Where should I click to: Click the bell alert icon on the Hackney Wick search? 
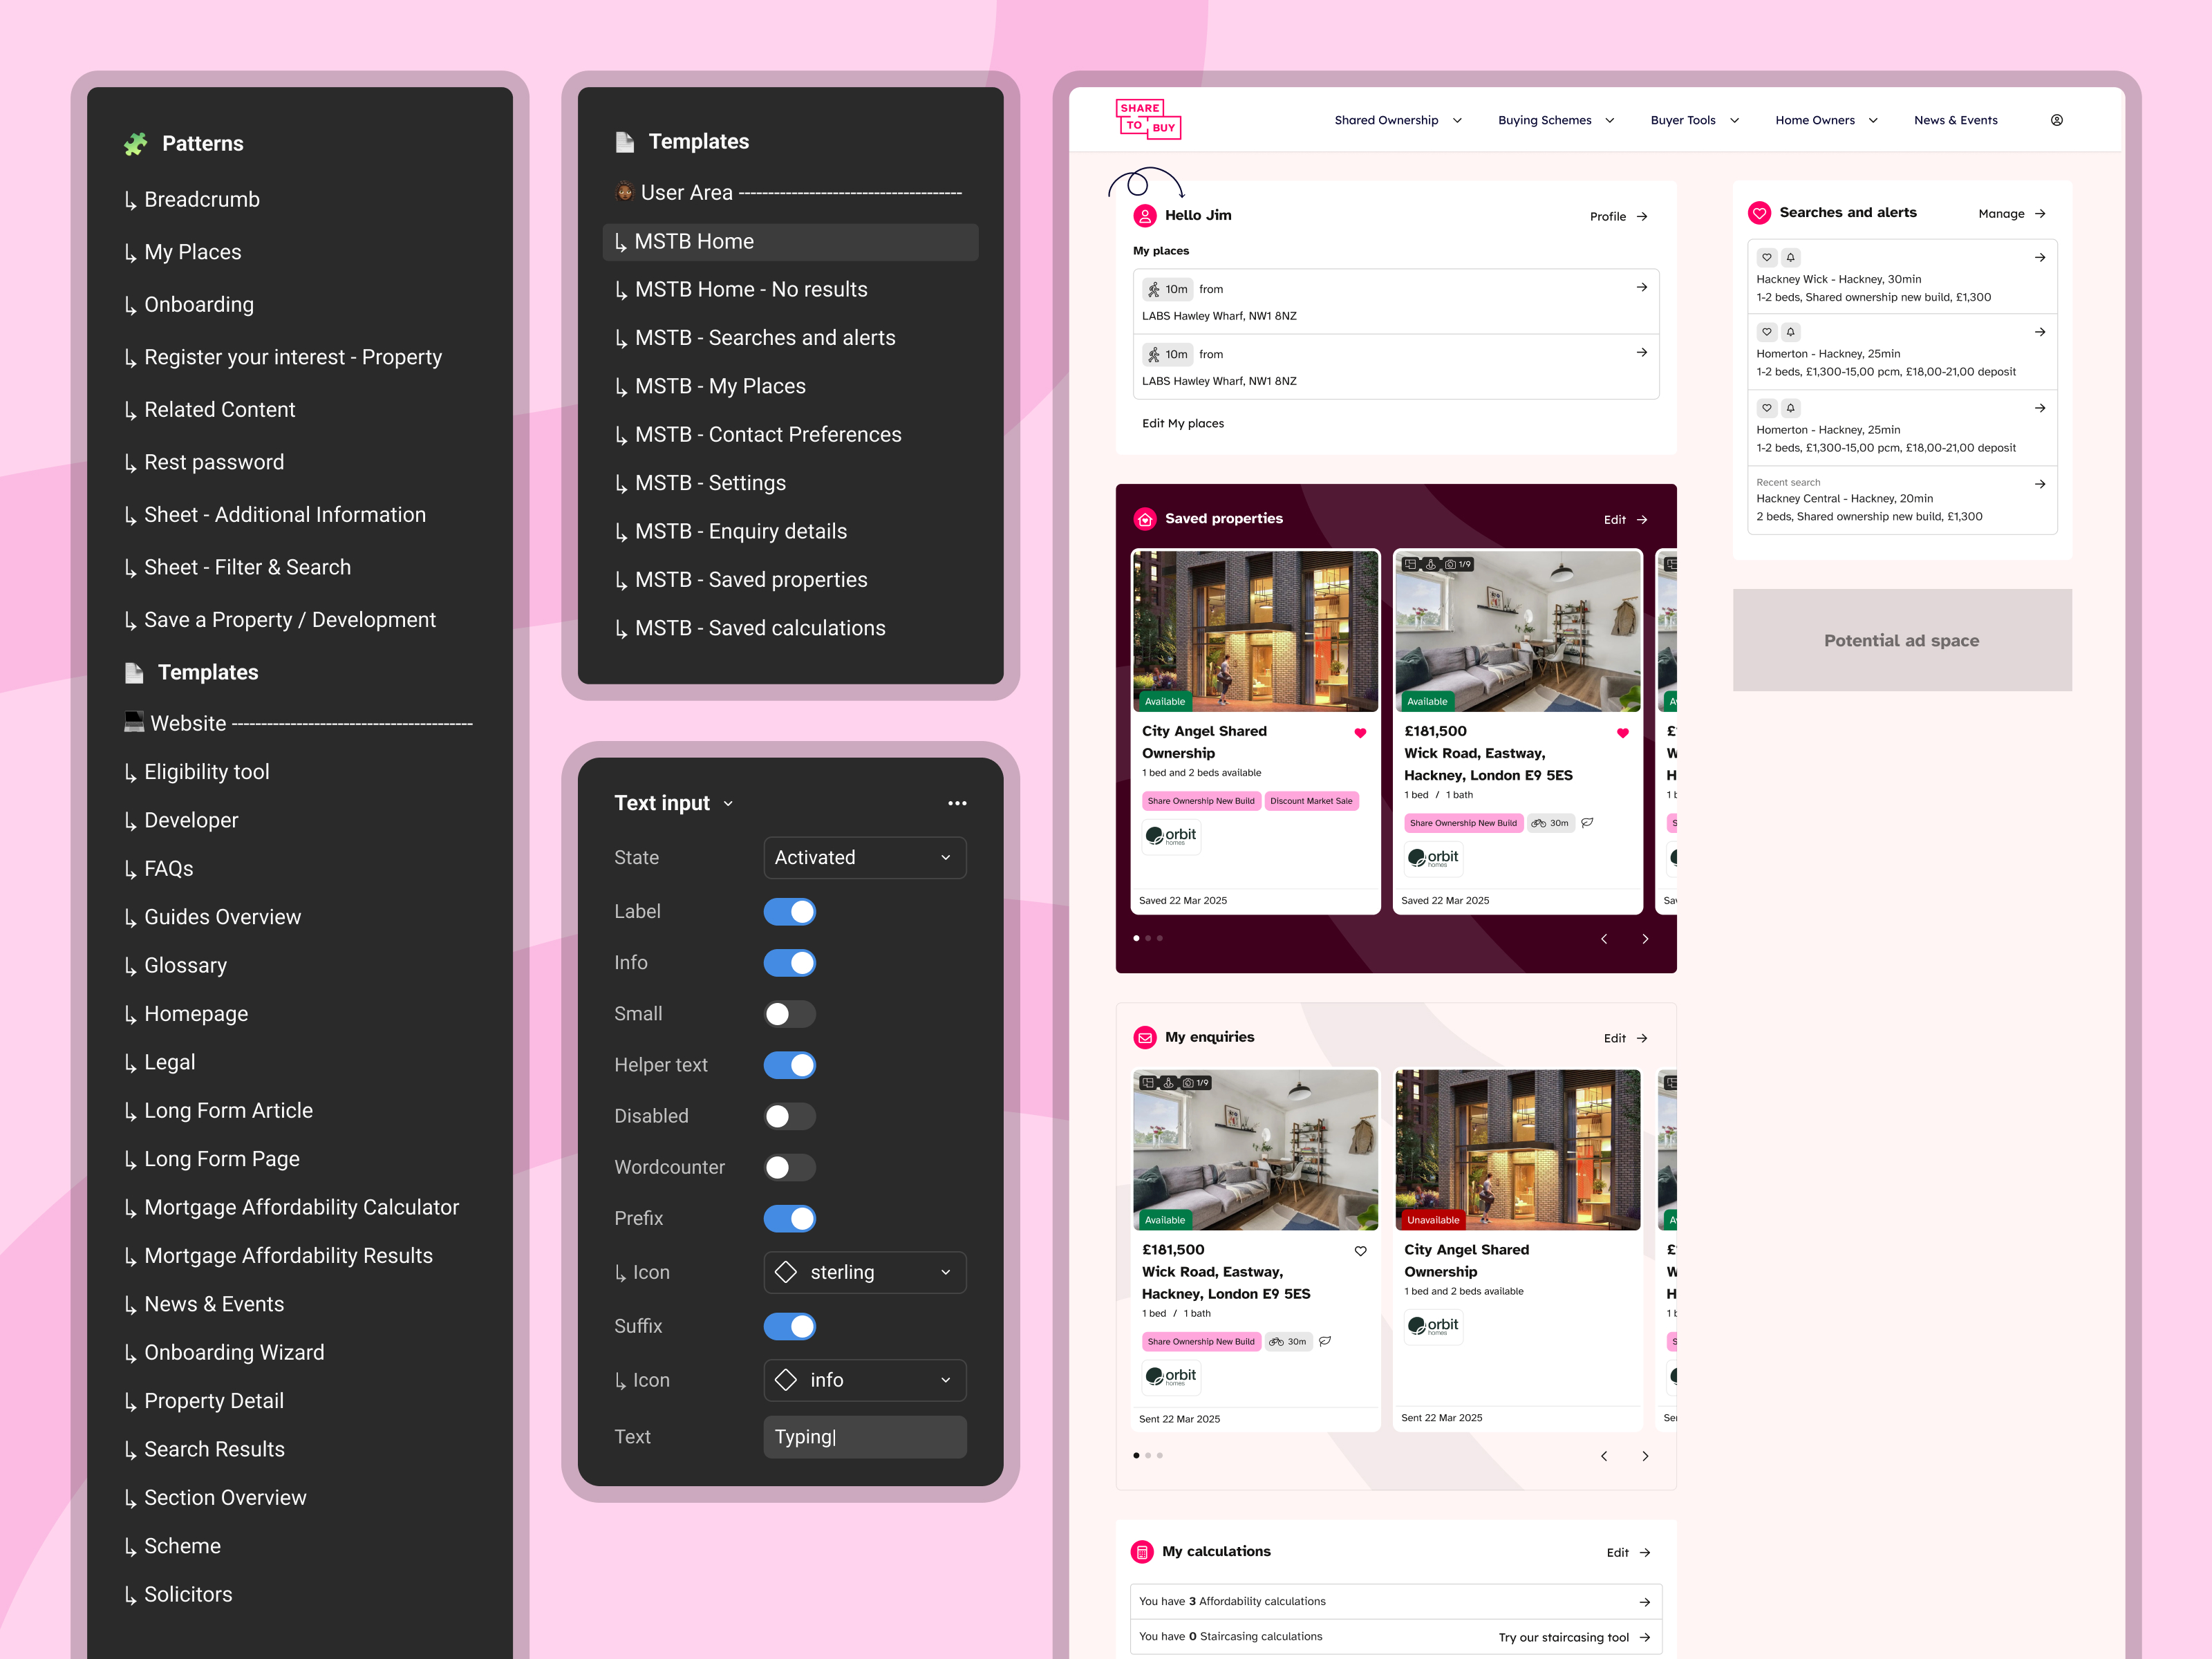(x=1791, y=257)
